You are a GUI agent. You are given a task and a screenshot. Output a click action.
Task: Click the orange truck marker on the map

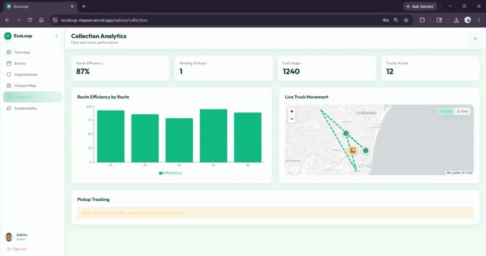click(x=353, y=150)
